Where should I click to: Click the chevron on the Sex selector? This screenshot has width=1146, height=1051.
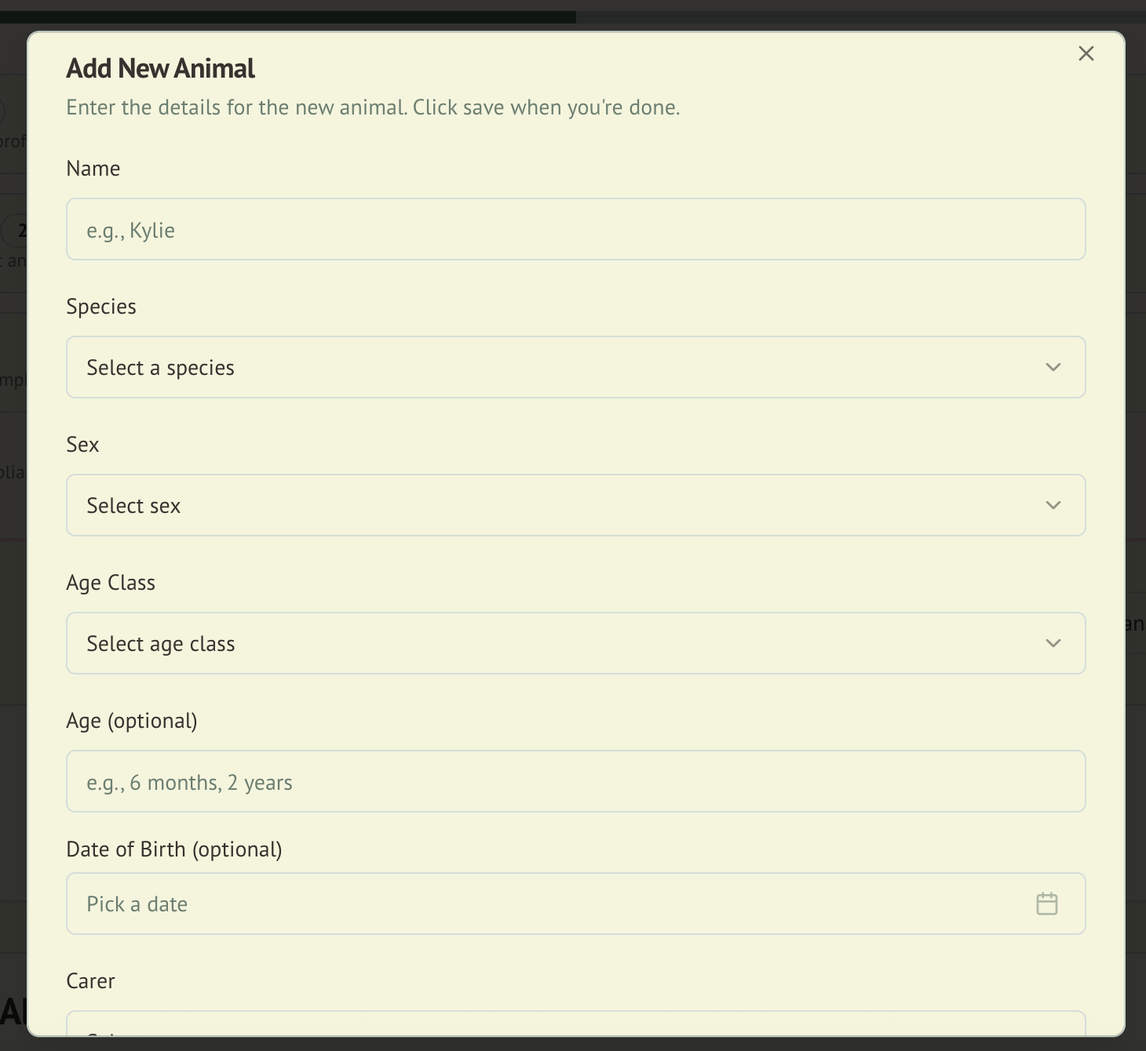coord(1053,505)
